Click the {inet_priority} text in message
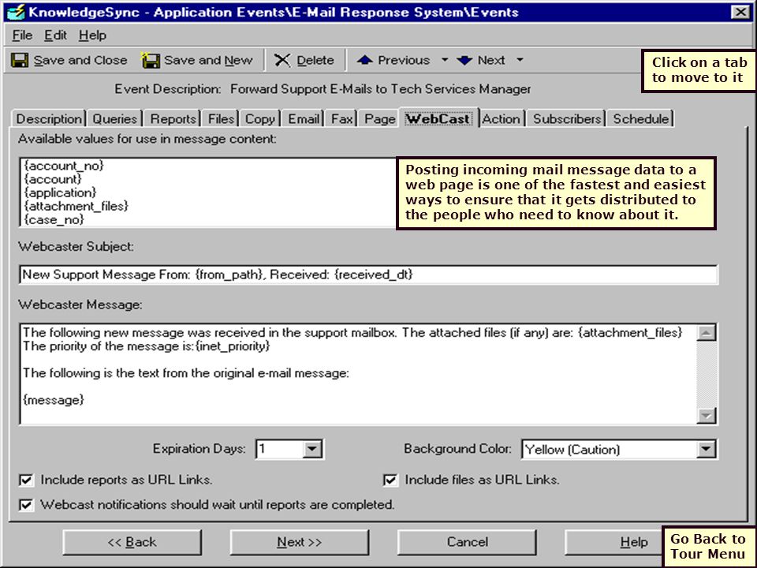The width and height of the screenshot is (757, 568). tap(232, 346)
